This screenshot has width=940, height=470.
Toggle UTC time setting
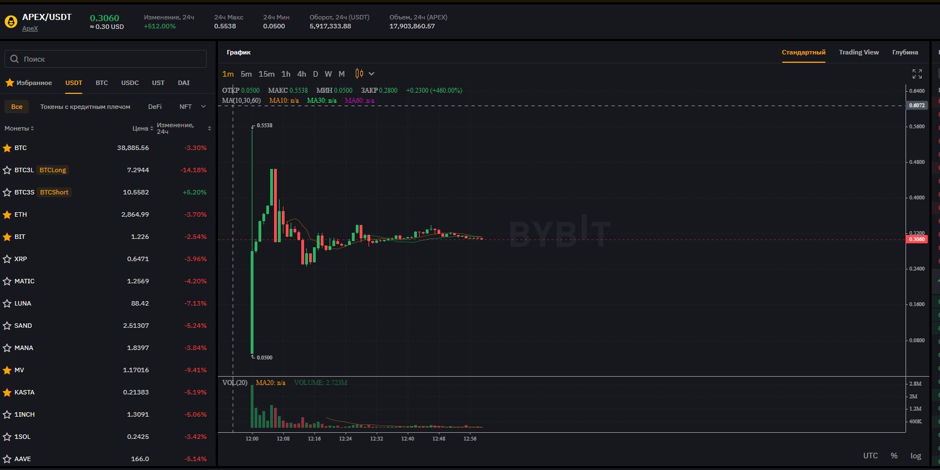pos(871,456)
